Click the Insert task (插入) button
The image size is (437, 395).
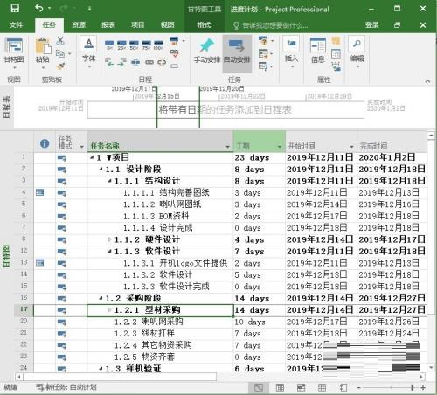click(x=292, y=52)
